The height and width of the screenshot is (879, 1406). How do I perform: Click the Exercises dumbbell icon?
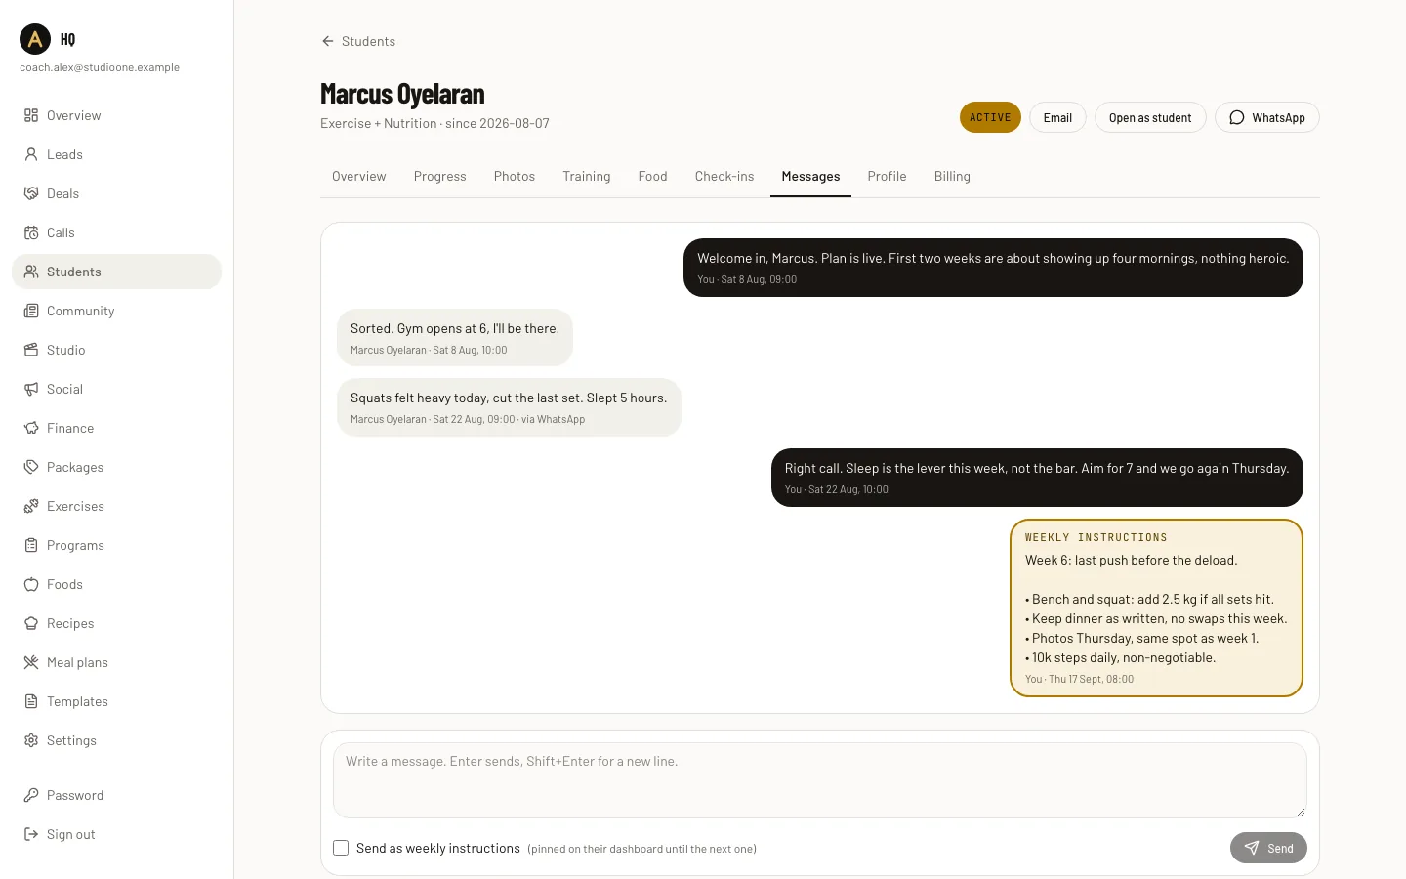click(31, 506)
